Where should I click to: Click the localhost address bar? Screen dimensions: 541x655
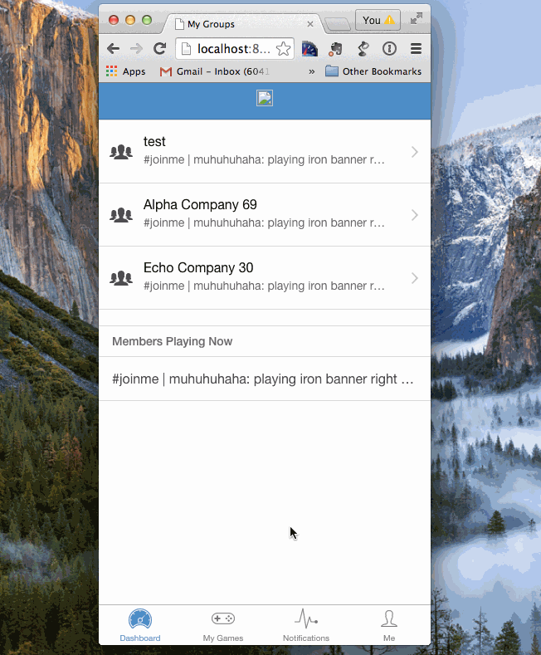(x=232, y=49)
